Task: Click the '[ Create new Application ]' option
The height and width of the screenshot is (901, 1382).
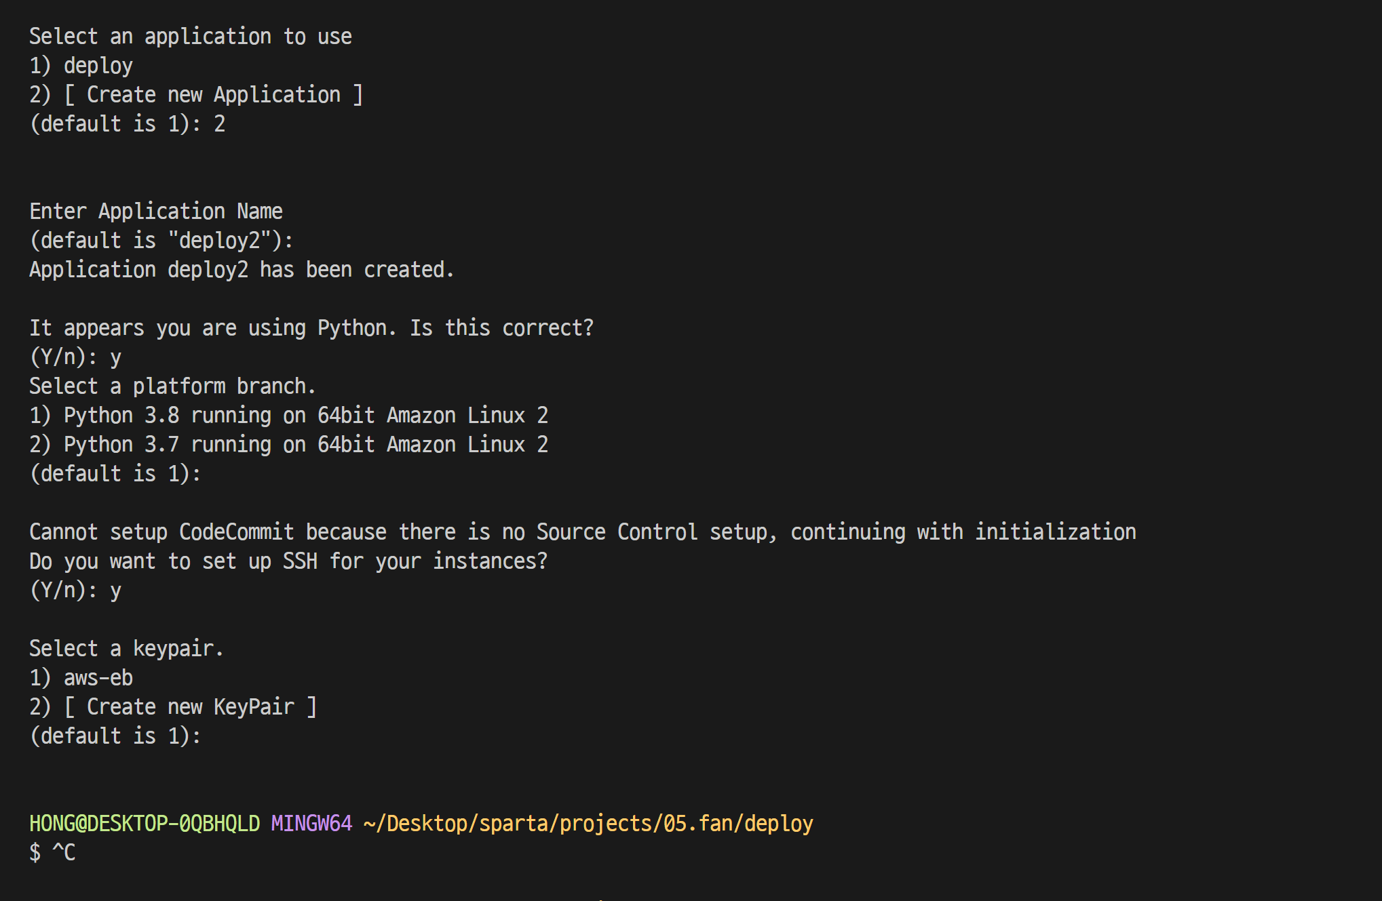Action: [x=214, y=95]
